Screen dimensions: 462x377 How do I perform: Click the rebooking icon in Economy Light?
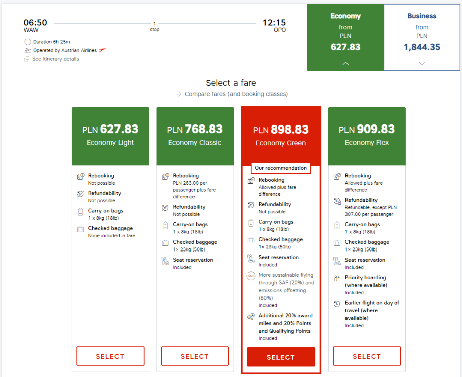[x=81, y=177]
